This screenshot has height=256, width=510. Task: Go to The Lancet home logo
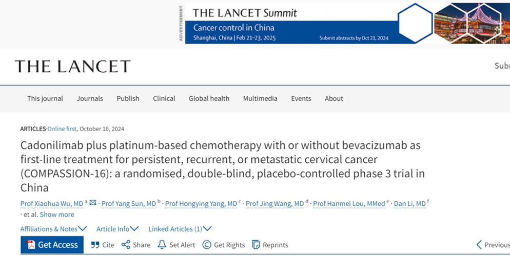click(x=72, y=66)
